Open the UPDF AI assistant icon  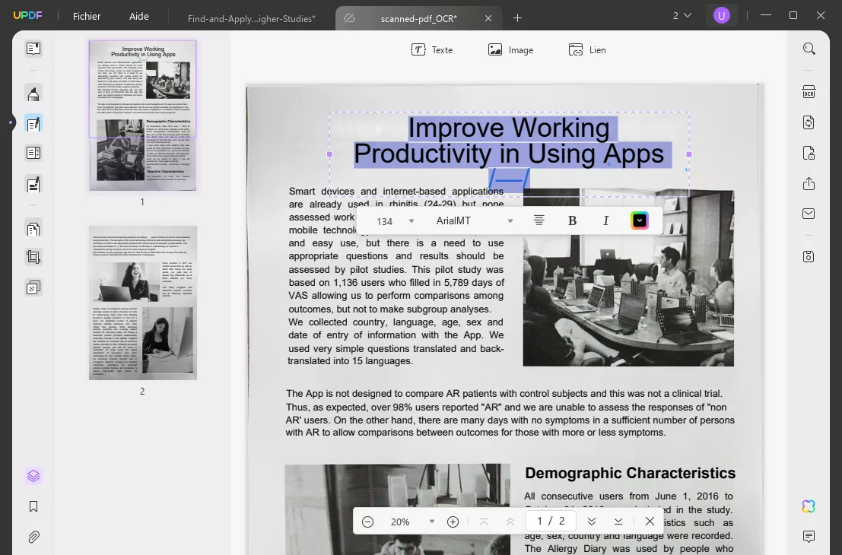pyautogui.click(x=809, y=506)
